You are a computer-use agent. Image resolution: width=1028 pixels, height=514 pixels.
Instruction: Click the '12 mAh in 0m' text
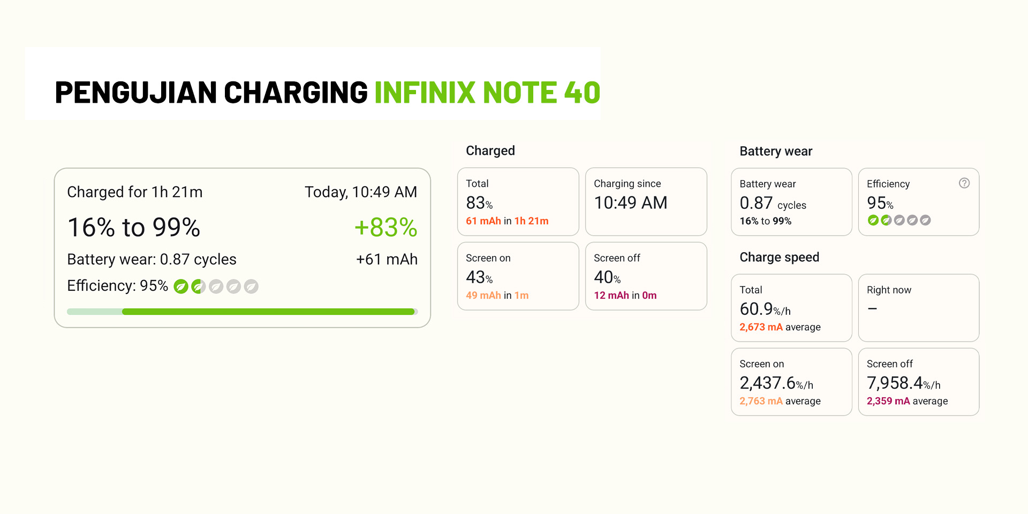pyautogui.click(x=625, y=295)
